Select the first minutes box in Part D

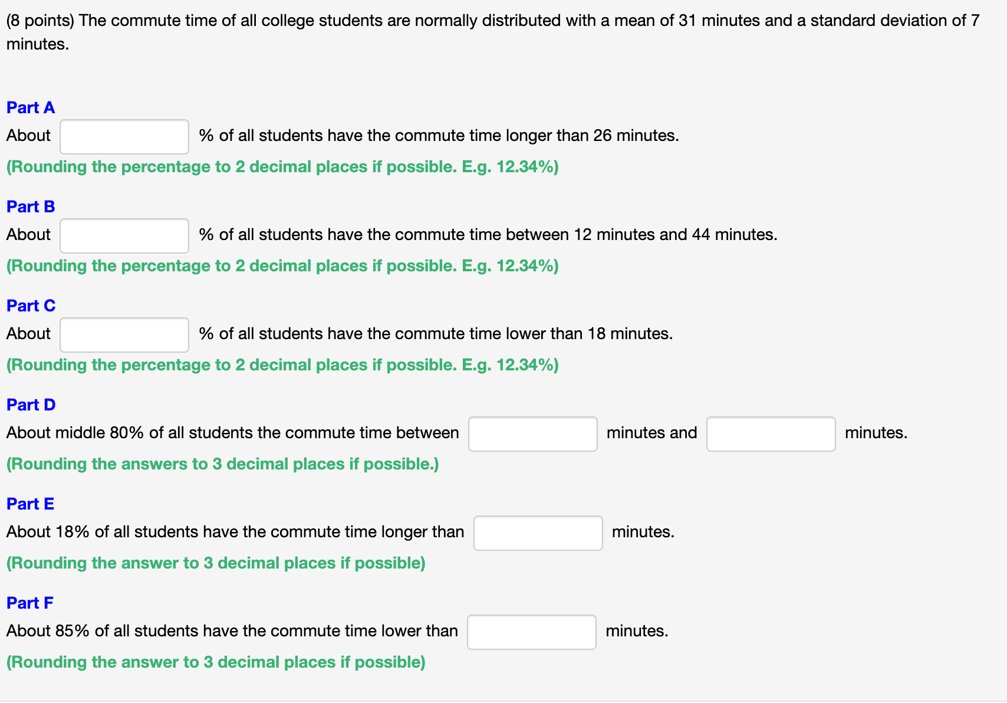[x=532, y=433]
